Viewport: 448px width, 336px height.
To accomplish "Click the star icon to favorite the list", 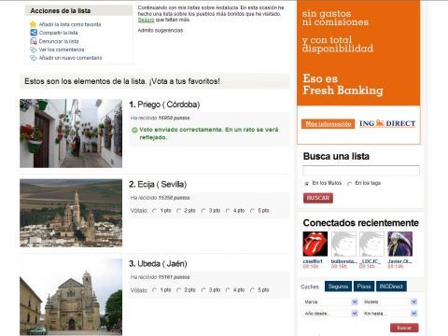I will (x=33, y=24).
